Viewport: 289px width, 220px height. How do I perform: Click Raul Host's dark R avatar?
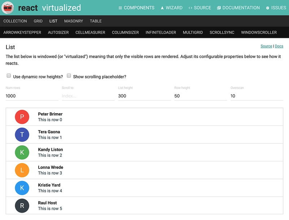point(22,206)
